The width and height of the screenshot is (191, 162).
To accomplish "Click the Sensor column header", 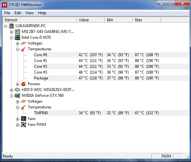I will click(x=39, y=20).
